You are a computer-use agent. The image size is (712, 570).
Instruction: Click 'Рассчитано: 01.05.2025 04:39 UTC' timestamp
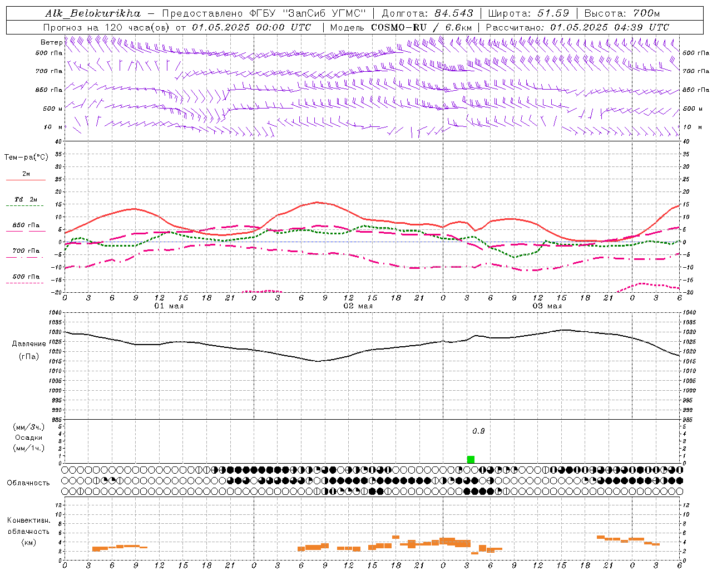577,27
